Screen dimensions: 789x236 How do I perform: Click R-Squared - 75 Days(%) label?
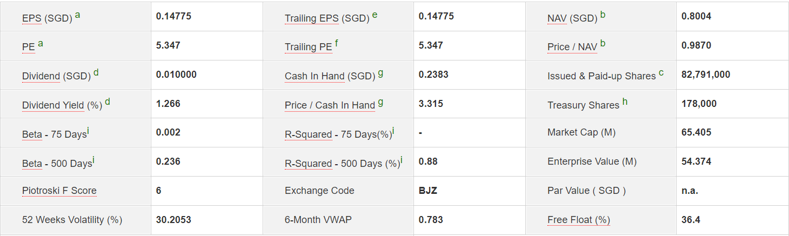308,134
